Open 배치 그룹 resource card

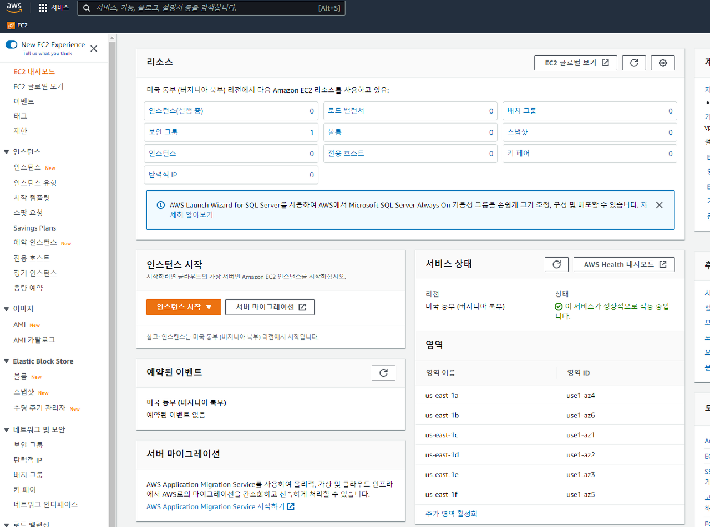coord(590,111)
